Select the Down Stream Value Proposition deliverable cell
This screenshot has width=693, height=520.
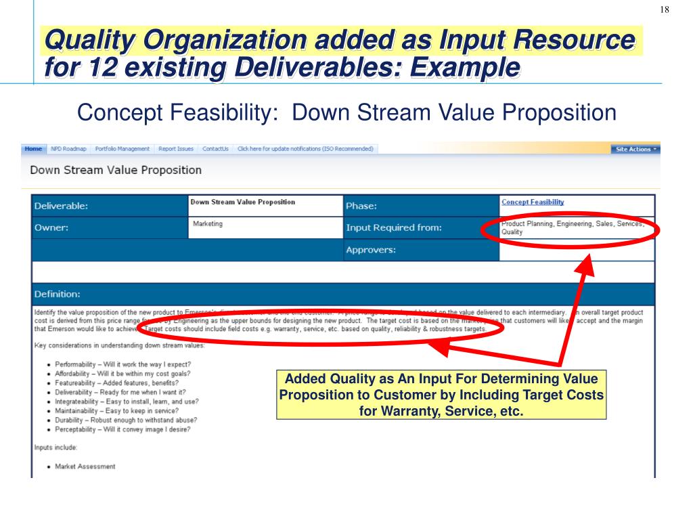coord(265,206)
